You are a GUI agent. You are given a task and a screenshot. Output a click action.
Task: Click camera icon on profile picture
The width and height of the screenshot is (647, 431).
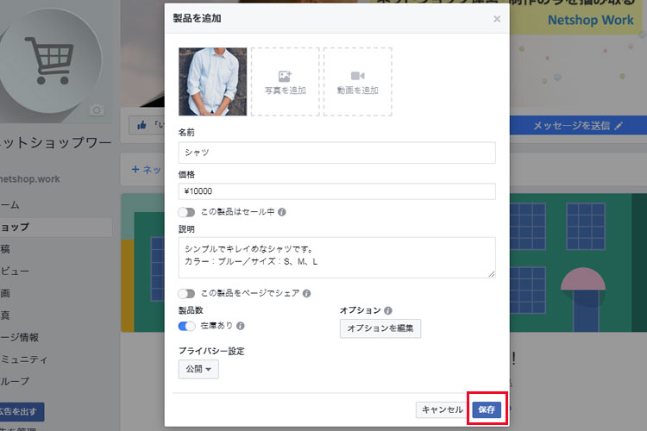[x=97, y=110]
